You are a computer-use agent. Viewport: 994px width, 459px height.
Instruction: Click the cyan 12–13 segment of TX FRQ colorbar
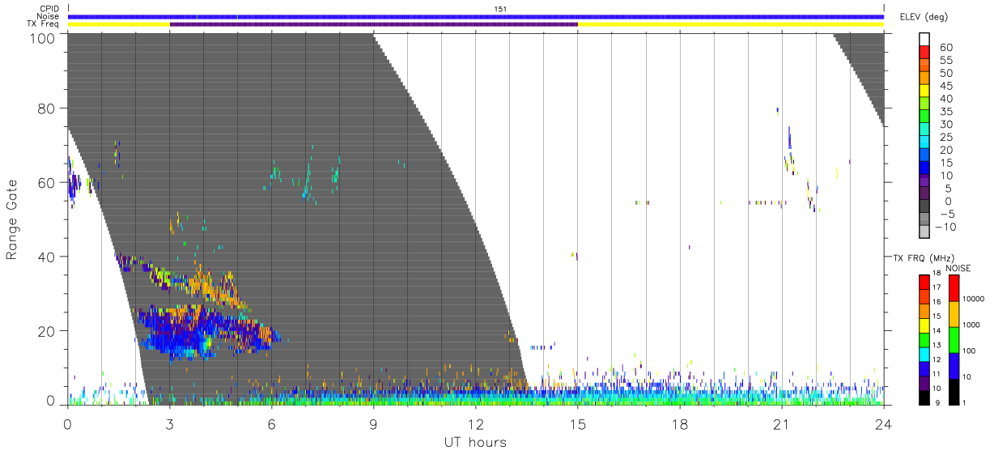(x=924, y=353)
